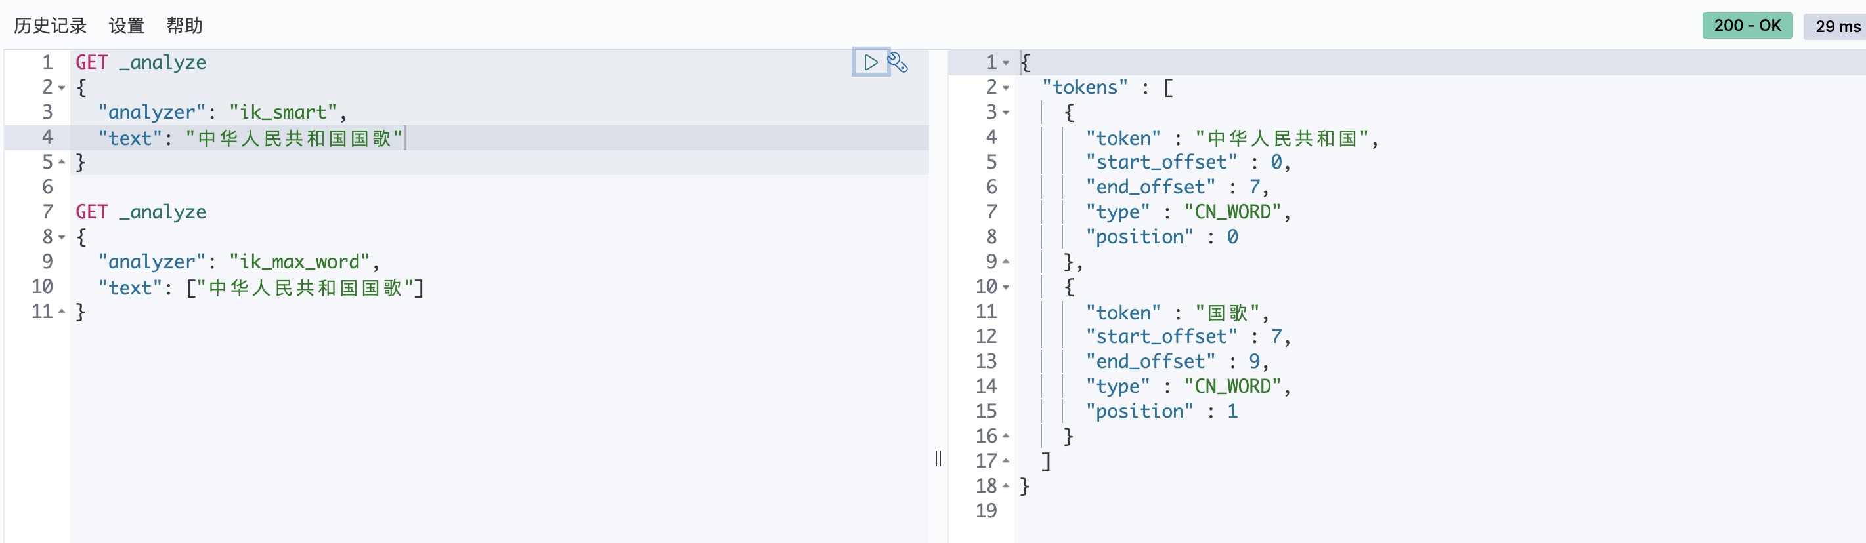The width and height of the screenshot is (1866, 543).
Task: Collapse tokens array at output line 2
Action: click(x=1005, y=89)
